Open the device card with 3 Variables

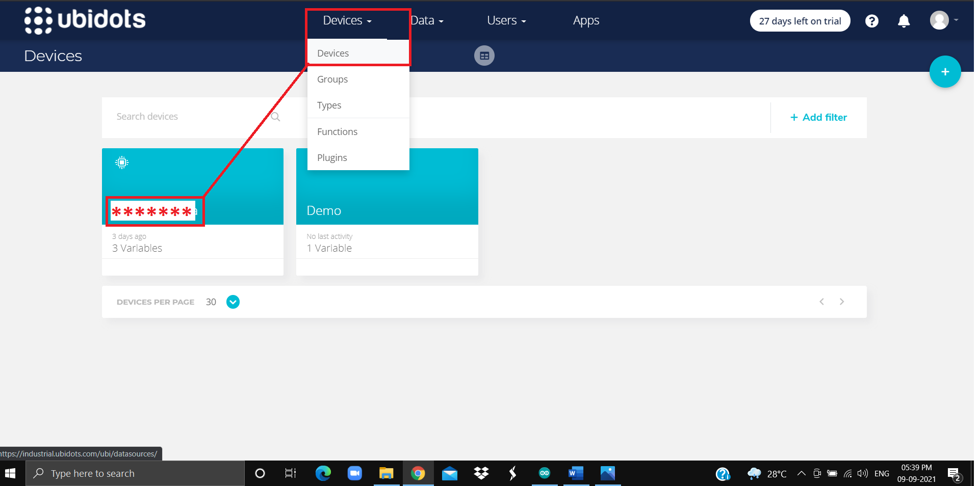(193, 212)
